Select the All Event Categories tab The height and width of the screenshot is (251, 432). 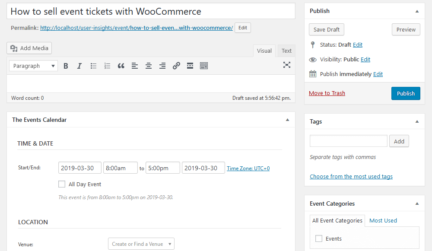(337, 221)
